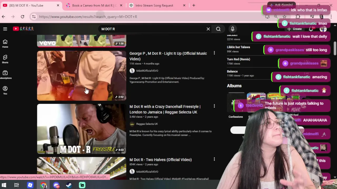Click the channel avatar under Light It Up

[x=132, y=71]
